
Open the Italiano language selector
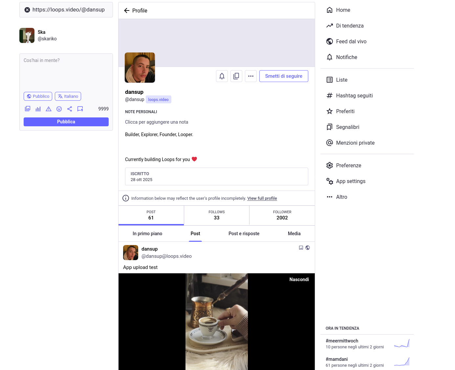68,96
